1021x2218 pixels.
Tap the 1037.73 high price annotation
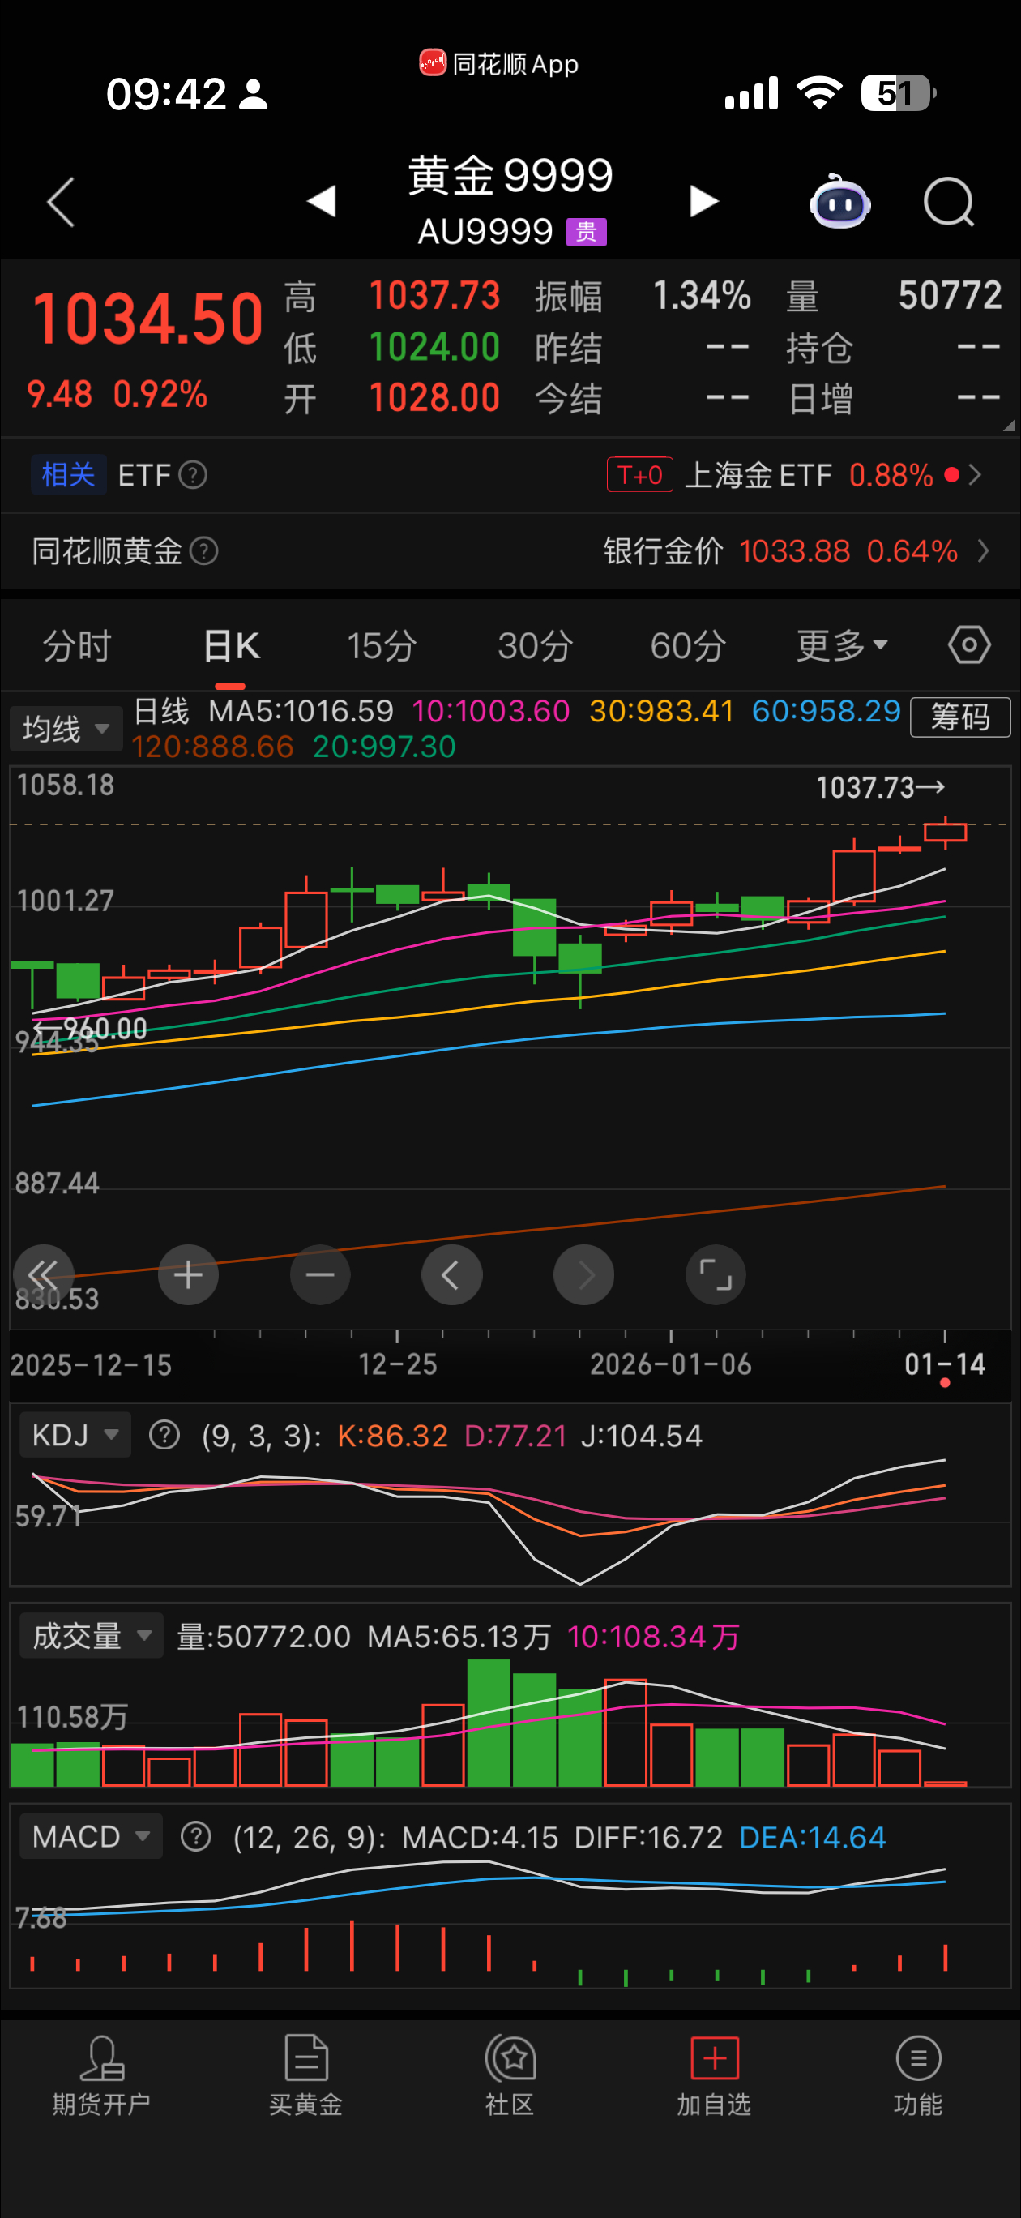[880, 787]
